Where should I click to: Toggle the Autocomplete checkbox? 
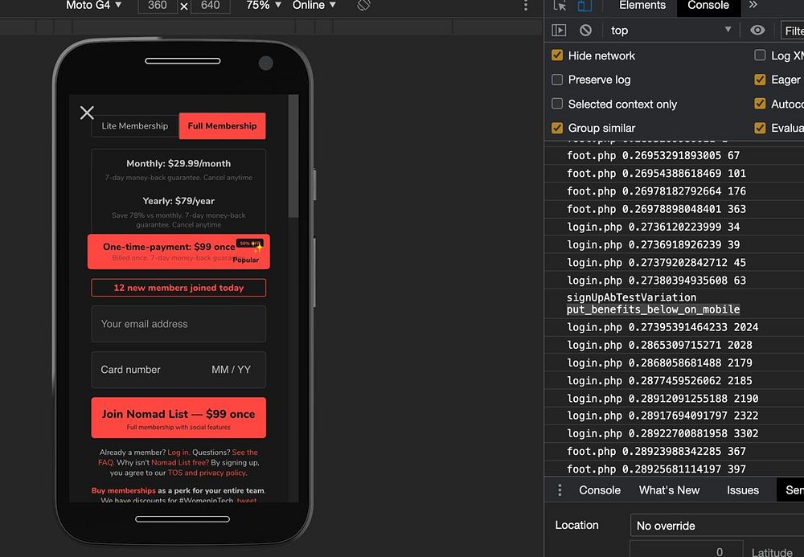coord(760,104)
